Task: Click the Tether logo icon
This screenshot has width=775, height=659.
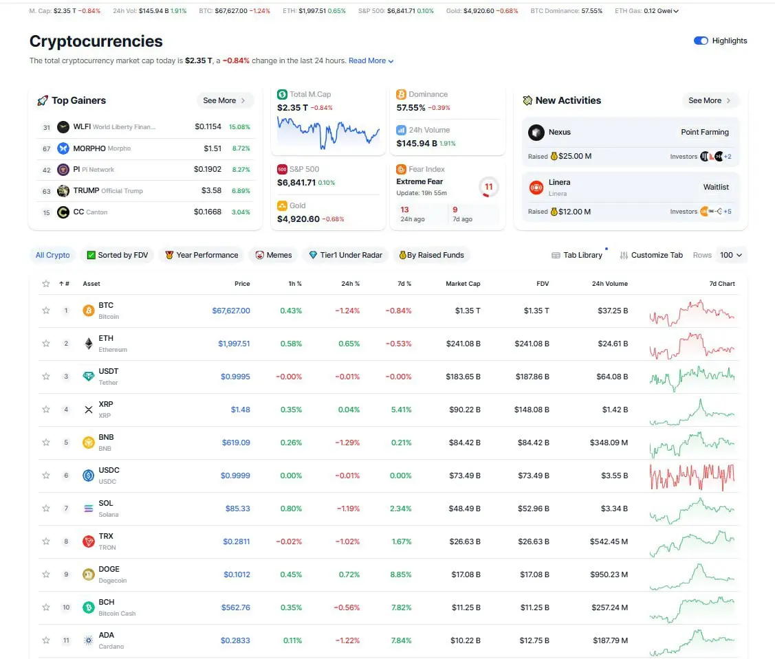Action: 89,377
